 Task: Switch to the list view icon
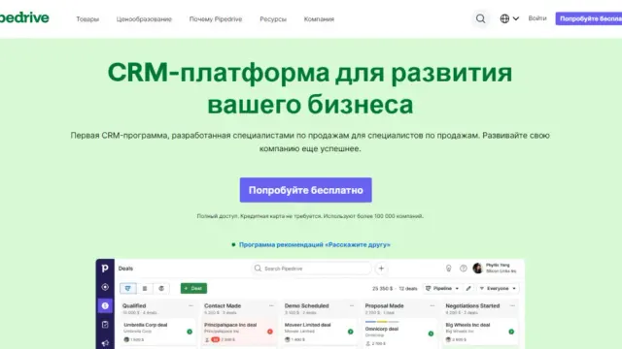[145, 289]
